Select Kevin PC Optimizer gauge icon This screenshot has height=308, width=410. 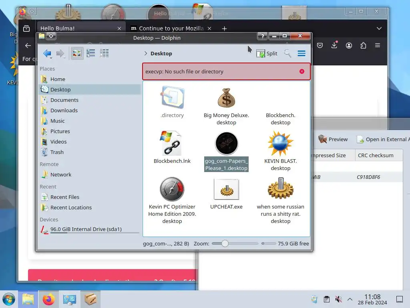click(172, 189)
